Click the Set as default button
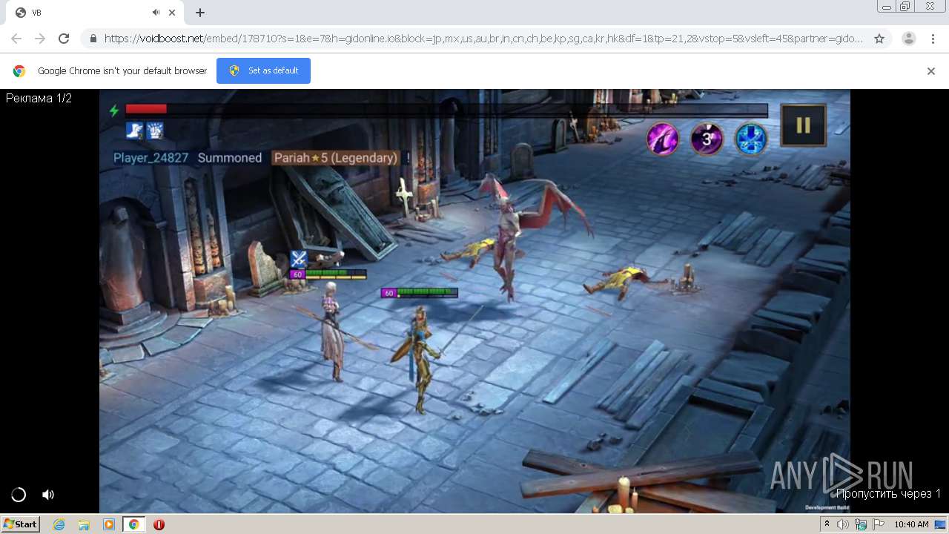Image resolution: width=949 pixels, height=534 pixels. pos(263,70)
